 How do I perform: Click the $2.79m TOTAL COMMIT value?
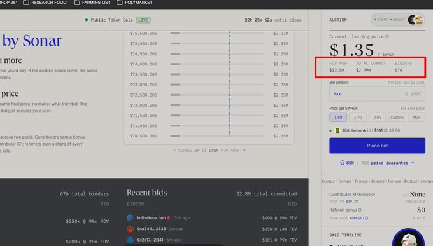[x=363, y=70]
